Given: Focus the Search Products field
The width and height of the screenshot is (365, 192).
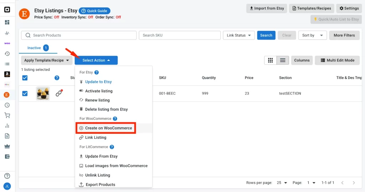Looking at the screenshot, I should tap(79, 35).
